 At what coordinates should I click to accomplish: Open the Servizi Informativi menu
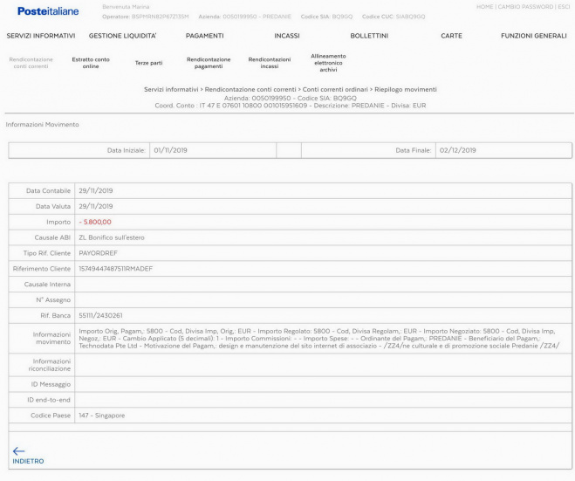[41, 36]
